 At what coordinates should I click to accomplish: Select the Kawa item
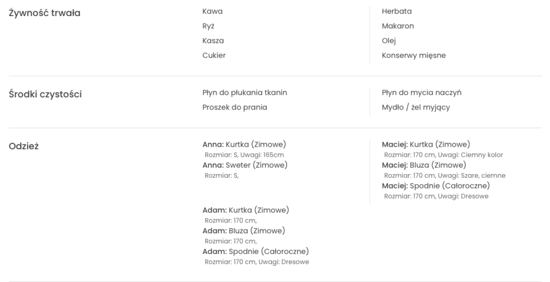point(212,11)
